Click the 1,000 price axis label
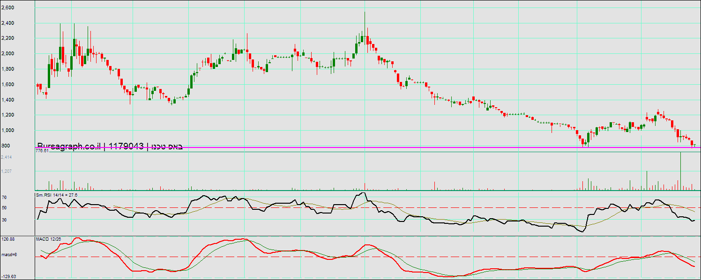Viewport: 701px width, 280px height. [x=8, y=131]
